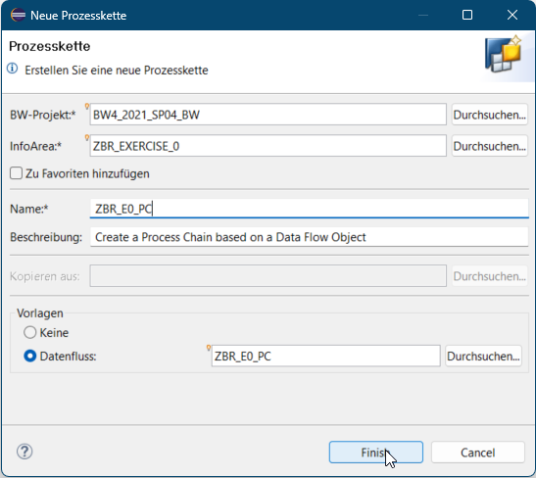Image resolution: width=536 pixels, height=478 pixels.
Task: Click content-assist bulb on Datenfluss field
Action: point(208,348)
